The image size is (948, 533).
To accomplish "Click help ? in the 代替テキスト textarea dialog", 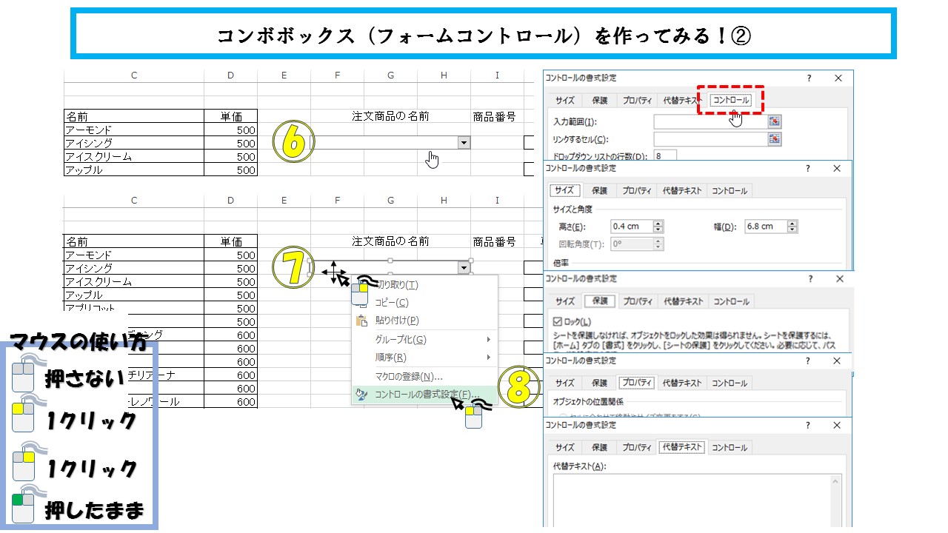I will [x=809, y=426].
